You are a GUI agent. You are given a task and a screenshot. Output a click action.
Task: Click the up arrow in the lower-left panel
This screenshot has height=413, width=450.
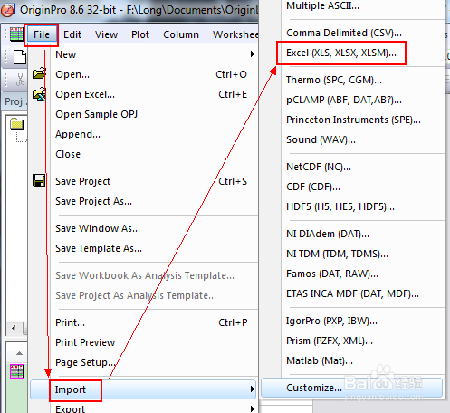(19, 353)
